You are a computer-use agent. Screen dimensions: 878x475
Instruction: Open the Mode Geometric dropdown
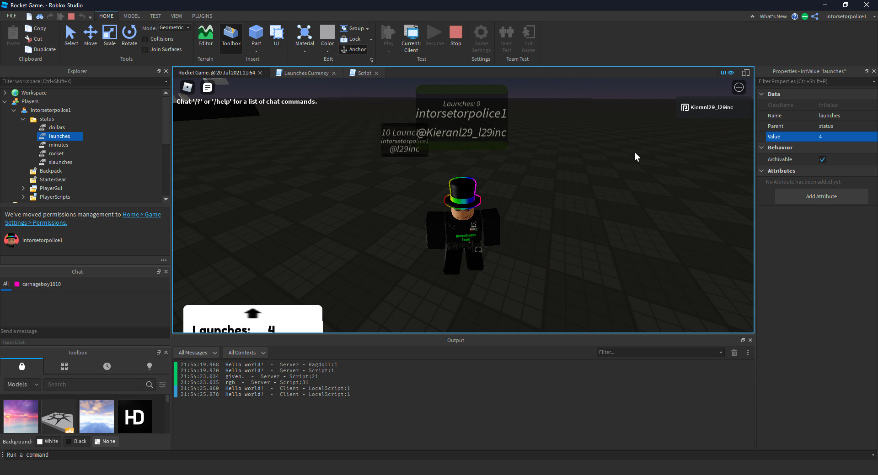175,28
